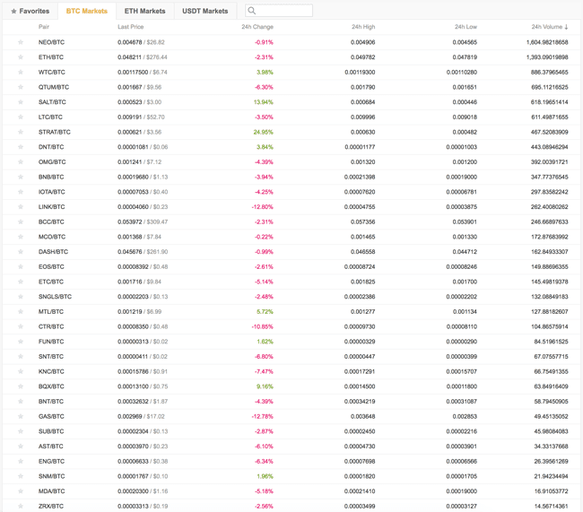Screen dimensions: 583x512
Task: Favorite ETH/BTC with its star
Action: 21,56
